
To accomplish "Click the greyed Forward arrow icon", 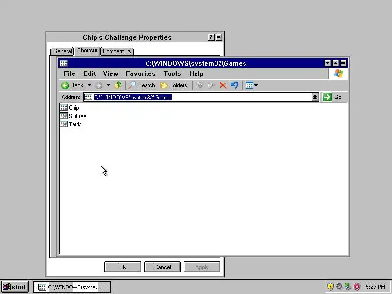I will pyautogui.click(x=99, y=85).
